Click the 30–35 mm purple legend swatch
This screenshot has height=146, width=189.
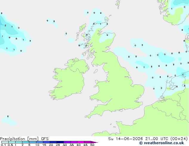[x=67, y=142]
